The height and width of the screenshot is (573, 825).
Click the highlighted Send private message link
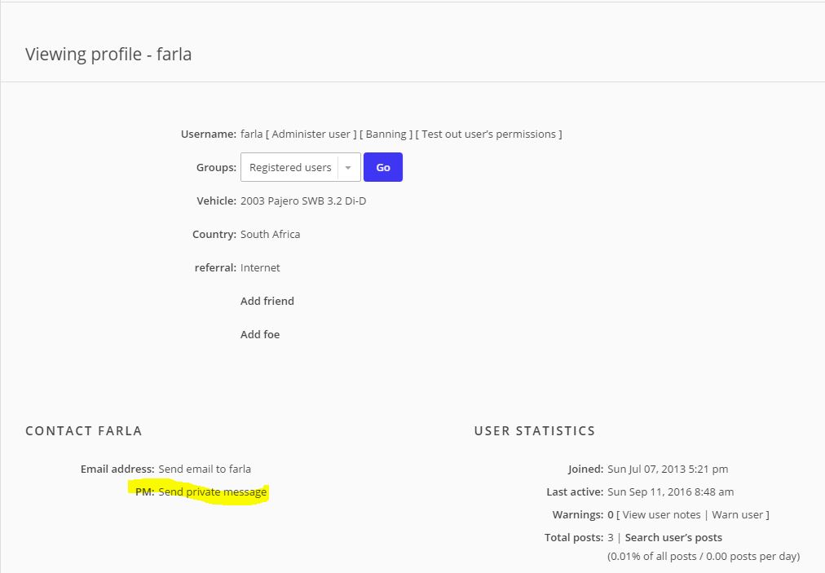coord(213,491)
